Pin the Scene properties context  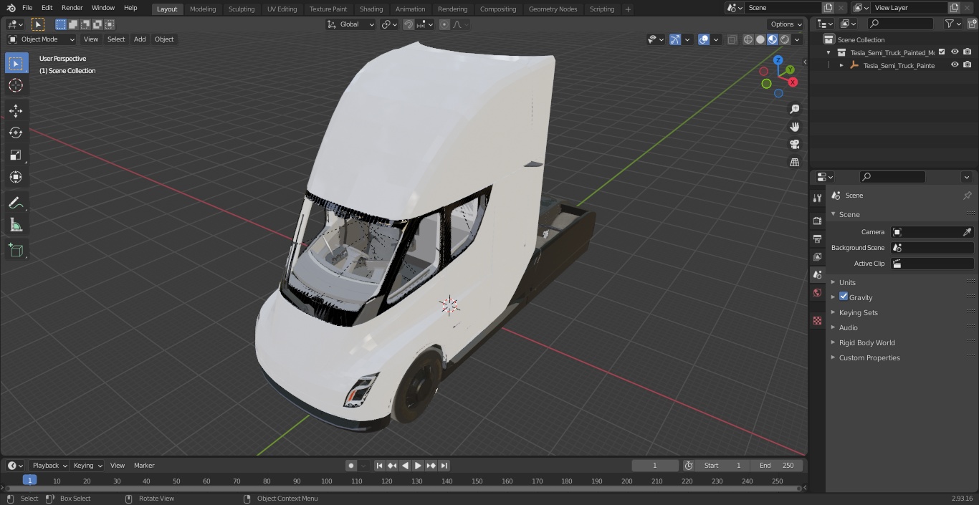pyautogui.click(x=967, y=196)
